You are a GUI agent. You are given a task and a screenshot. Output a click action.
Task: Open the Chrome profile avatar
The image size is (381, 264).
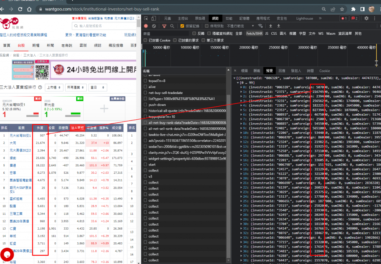click(372, 9)
